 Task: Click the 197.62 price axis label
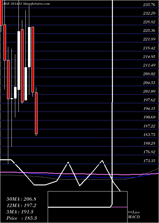tap(149, 100)
